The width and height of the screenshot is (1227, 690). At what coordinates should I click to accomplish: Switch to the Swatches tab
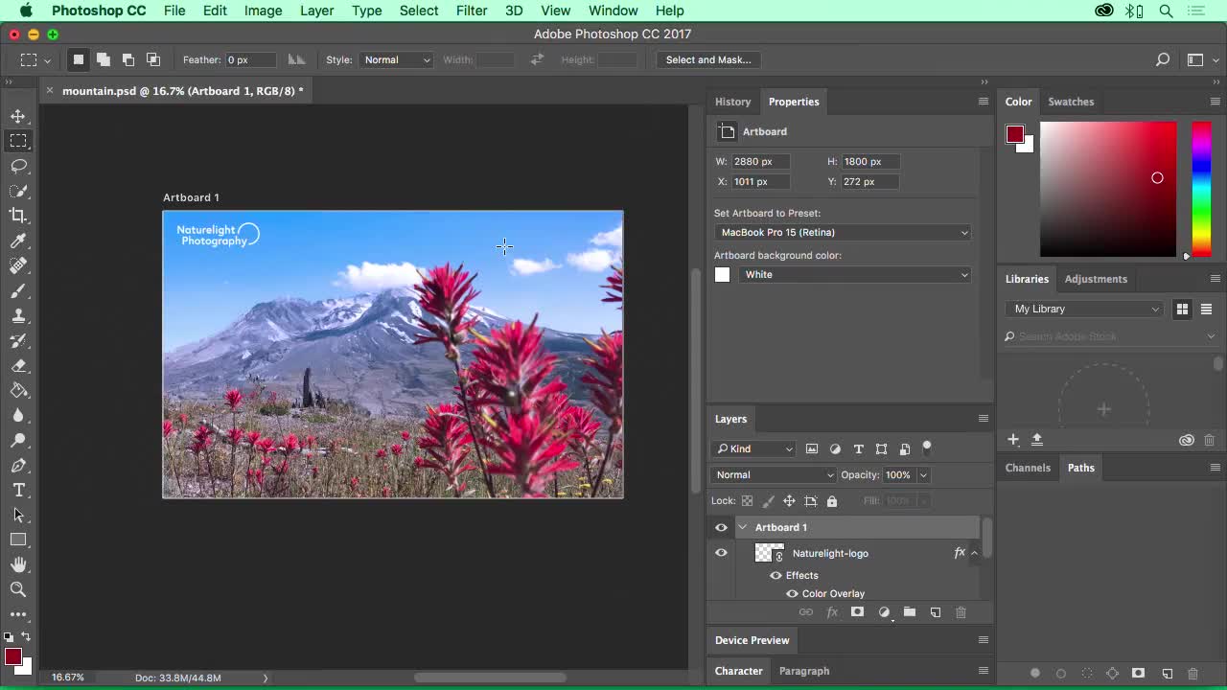click(x=1071, y=102)
